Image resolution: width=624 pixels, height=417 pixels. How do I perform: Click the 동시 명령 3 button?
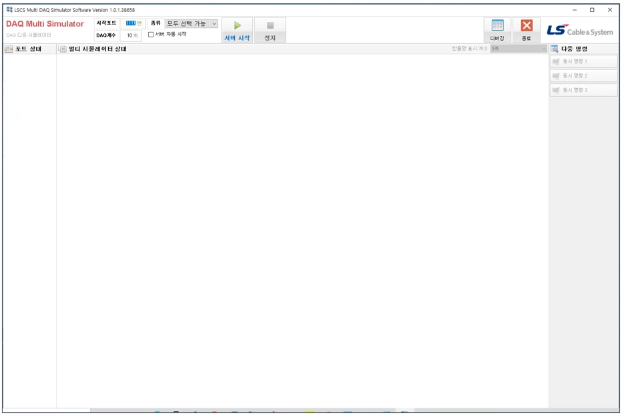tap(583, 90)
